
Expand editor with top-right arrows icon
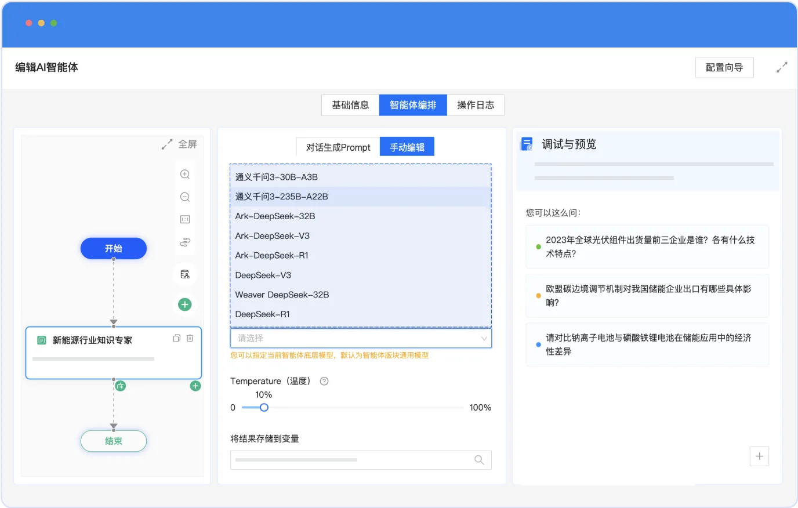point(782,67)
